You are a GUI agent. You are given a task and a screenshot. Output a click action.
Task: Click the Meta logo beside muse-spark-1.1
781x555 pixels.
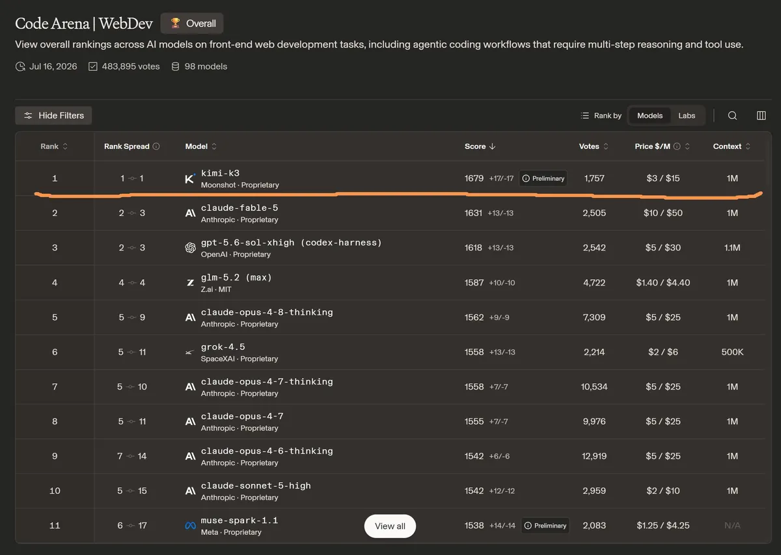click(x=190, y=526)
